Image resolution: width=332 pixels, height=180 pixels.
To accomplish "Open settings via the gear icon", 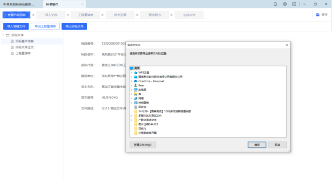I will (285, 4).
